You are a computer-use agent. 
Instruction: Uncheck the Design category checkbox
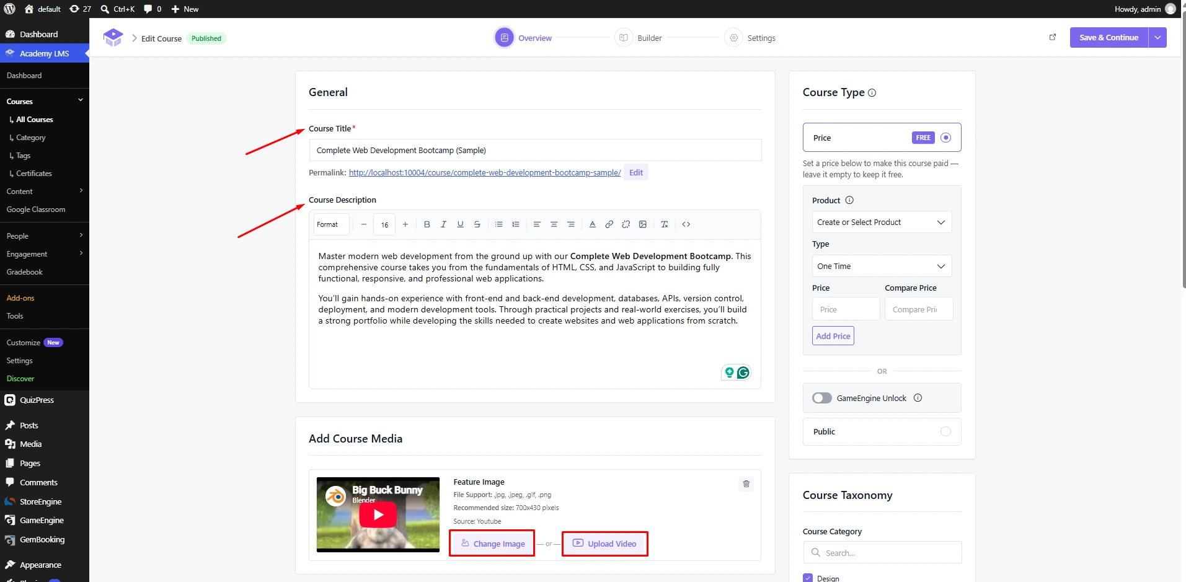807,578
